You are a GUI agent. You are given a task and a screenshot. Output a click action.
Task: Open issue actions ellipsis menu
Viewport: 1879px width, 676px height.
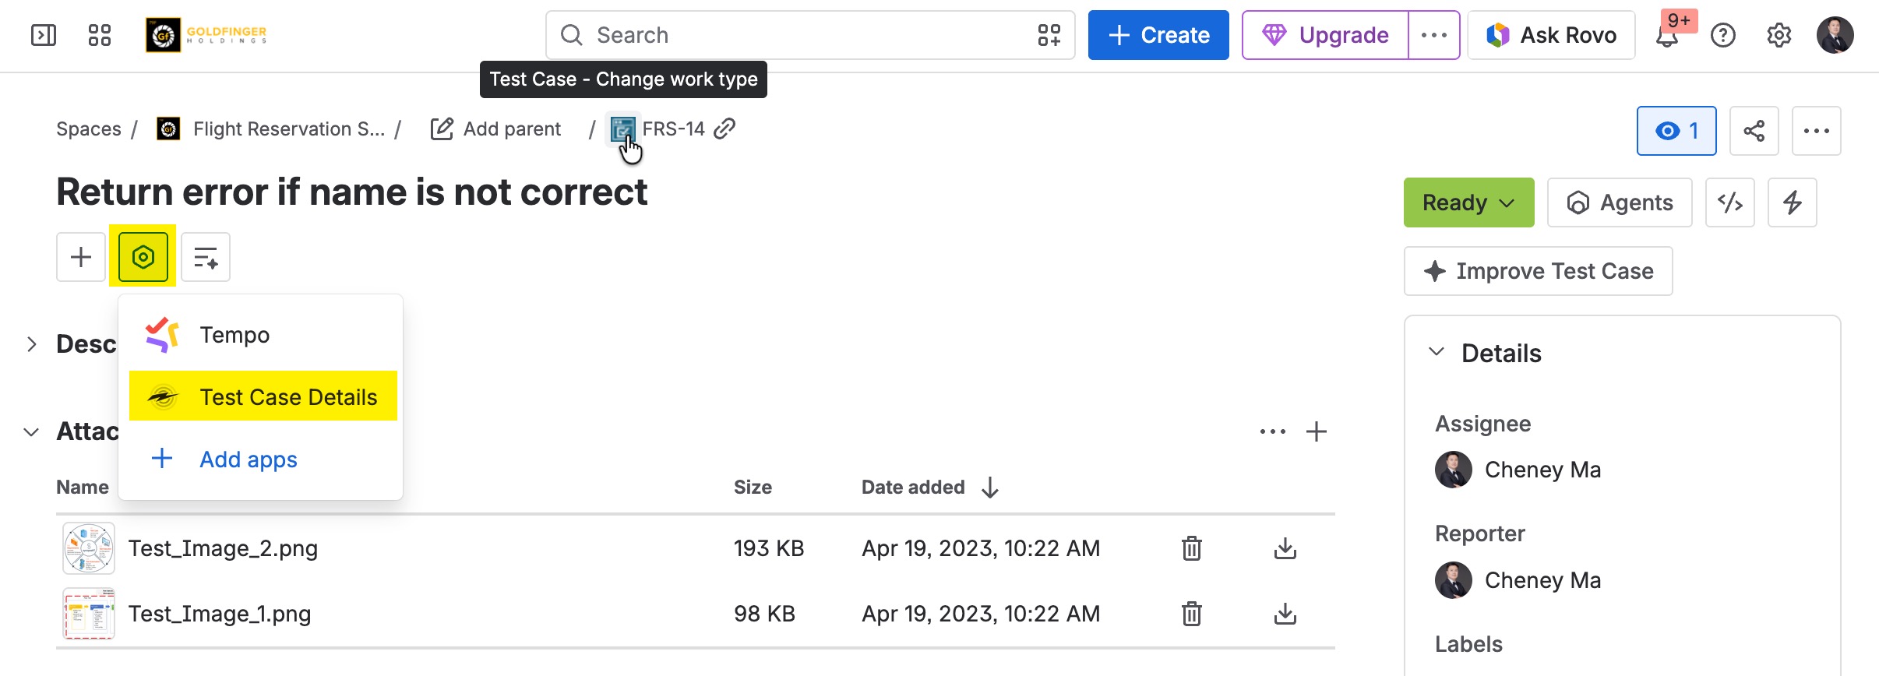pyautogui.click(x=1817, y=131)
